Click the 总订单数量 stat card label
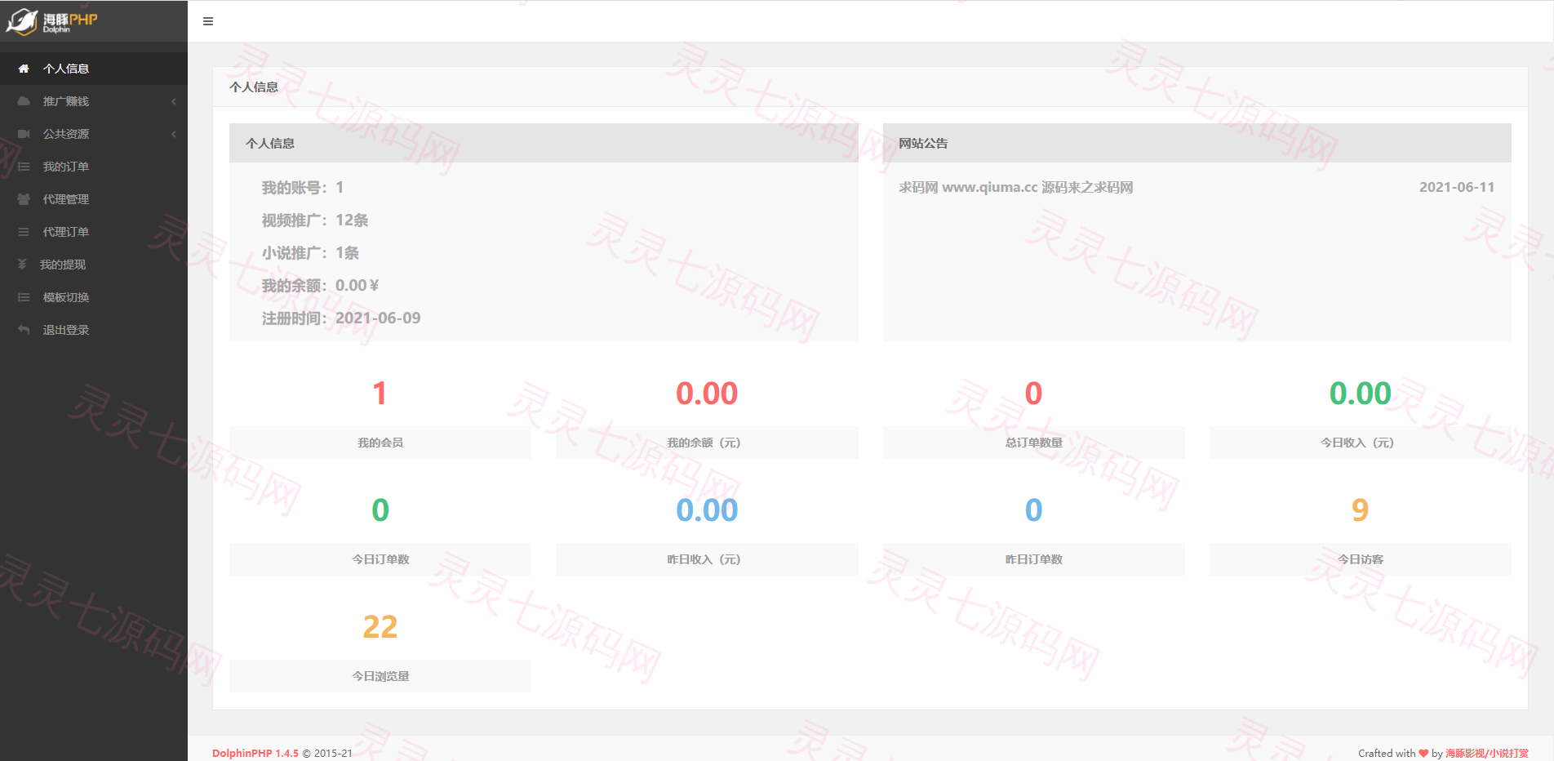The width and height of the screenshot is (1554, 761). 1034,443
